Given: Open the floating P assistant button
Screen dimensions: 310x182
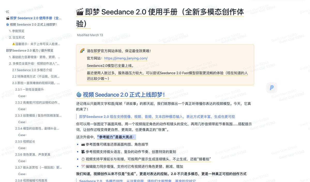Looking at the screenshot, I should (271, 88).
